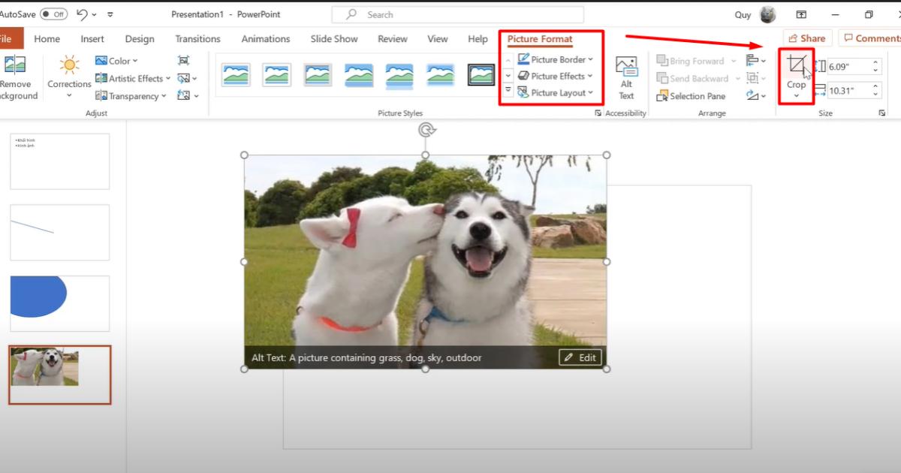This screenshot has height=473, width=901.
Task: Click the Alt Text icon
Action: click(x=626, y=66)
